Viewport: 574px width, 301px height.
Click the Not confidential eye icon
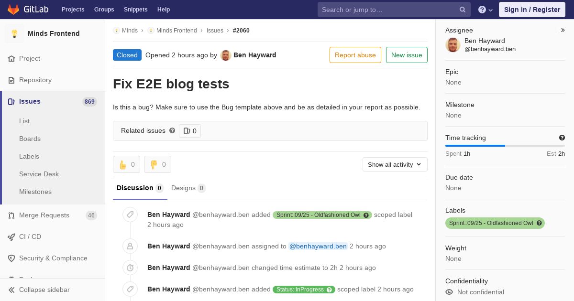pos(449,292)
